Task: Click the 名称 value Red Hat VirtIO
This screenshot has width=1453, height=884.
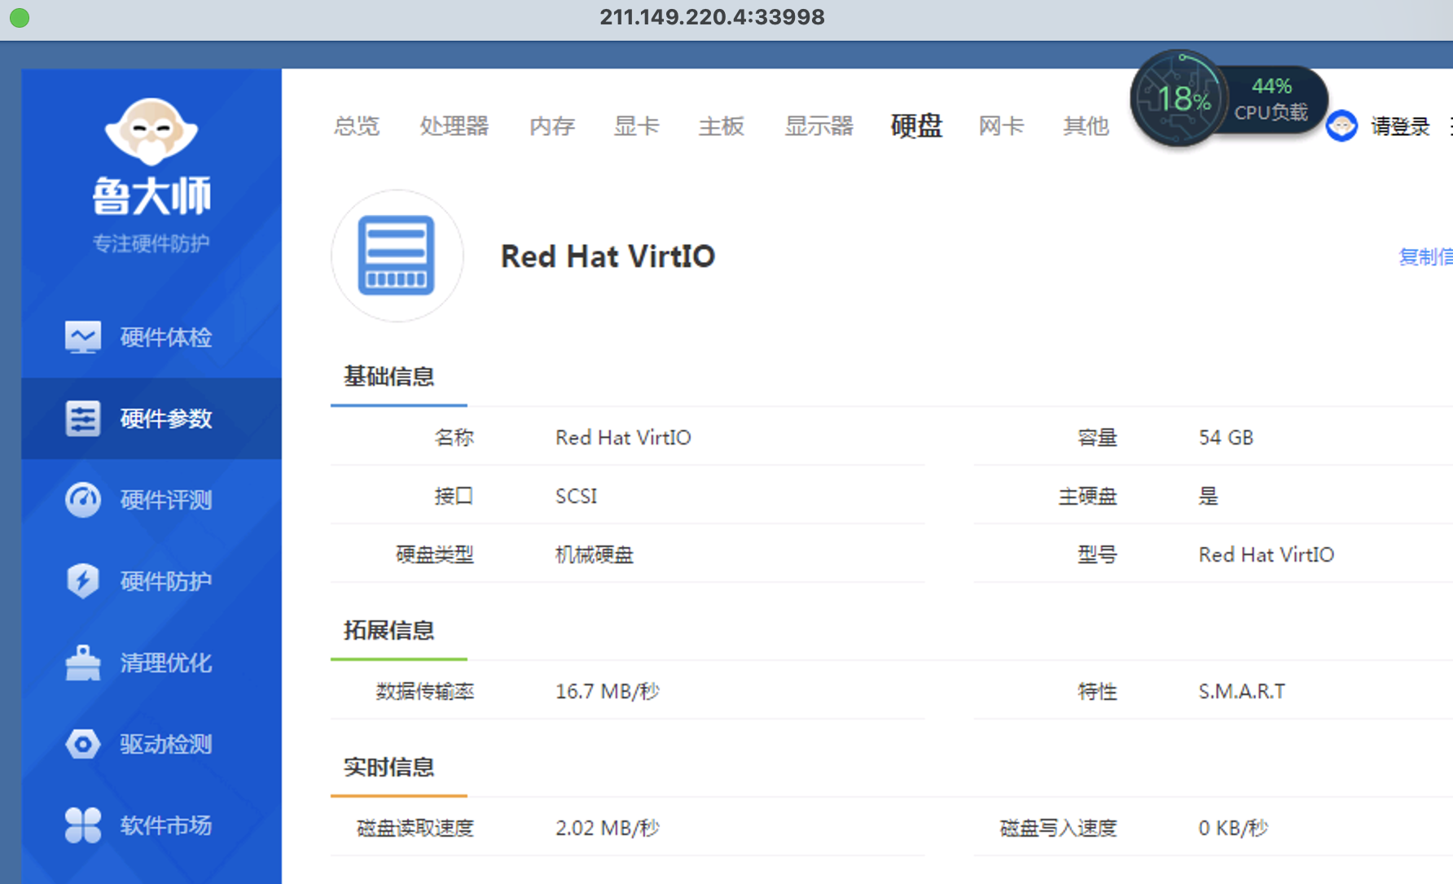Action: click(x=623, y=438)
